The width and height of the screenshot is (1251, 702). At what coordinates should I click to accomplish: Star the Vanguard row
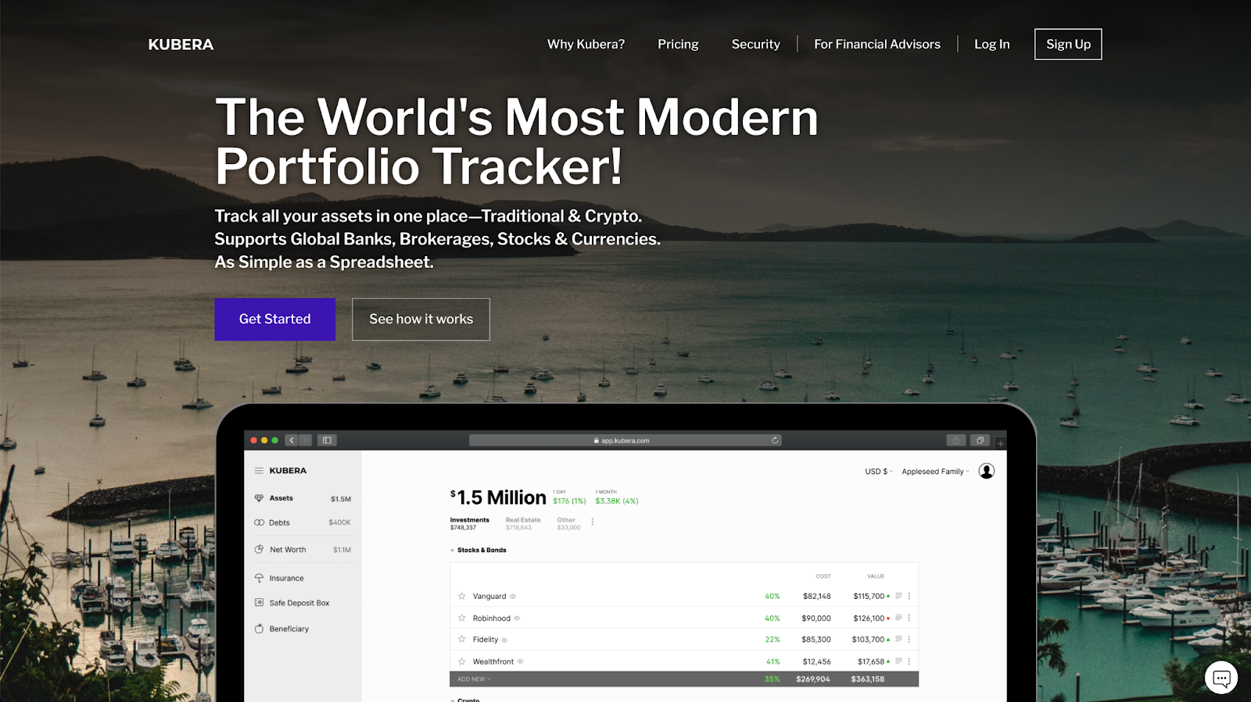[461, 596]
